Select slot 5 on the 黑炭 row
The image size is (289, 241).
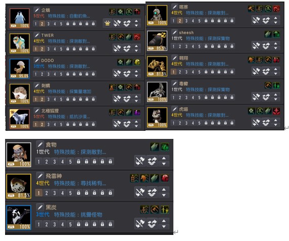click(x=70, y=224)
